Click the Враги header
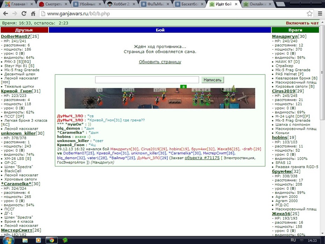Image resolution: width=325 pixels, height=244 pixels. click(295, 30)
